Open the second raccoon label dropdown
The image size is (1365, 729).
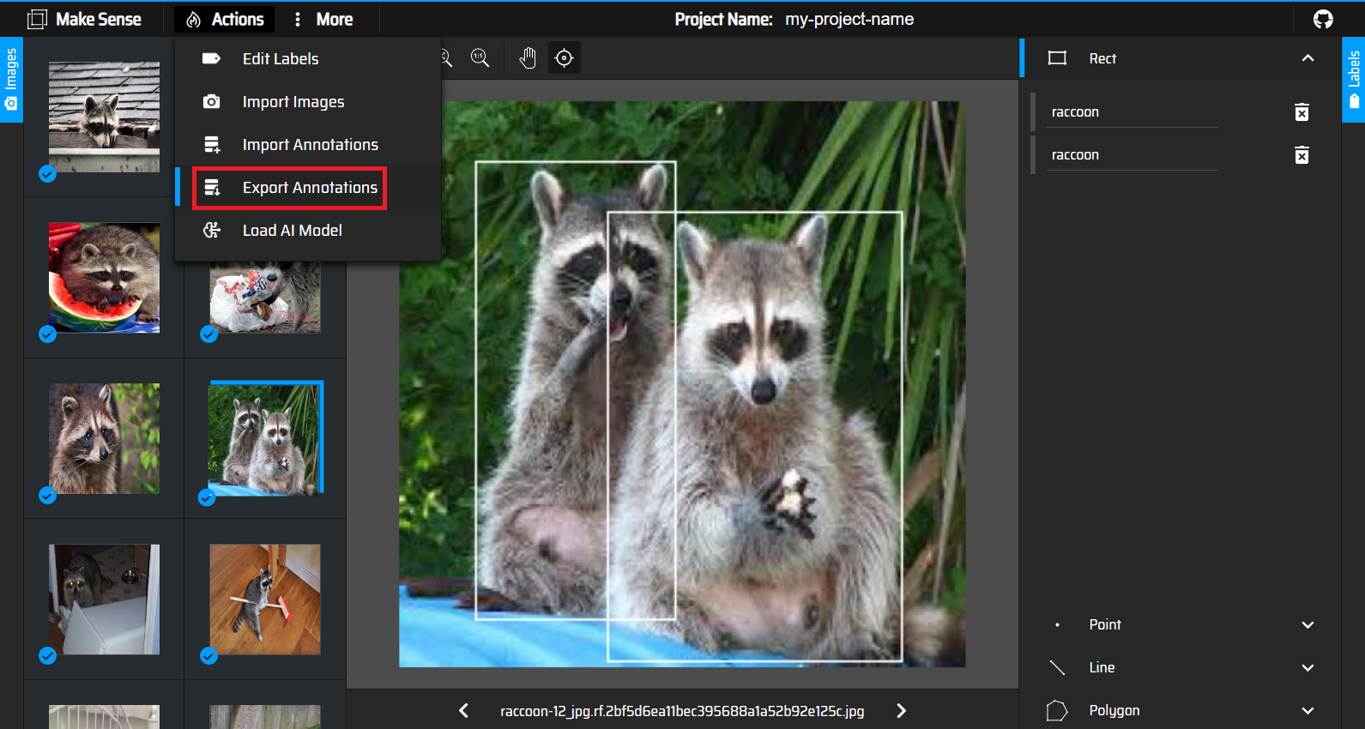(x=1132, y=155)
